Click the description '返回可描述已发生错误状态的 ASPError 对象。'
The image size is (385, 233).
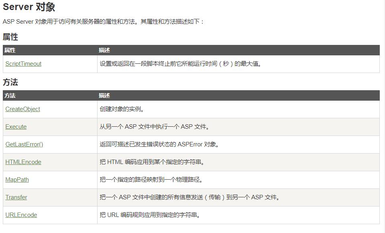coord(160,144)
